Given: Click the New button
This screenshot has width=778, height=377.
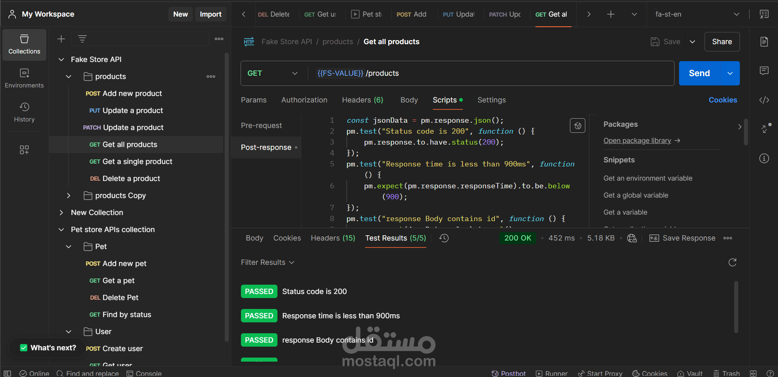Looking at the screenshot, I should pos(181,14).
